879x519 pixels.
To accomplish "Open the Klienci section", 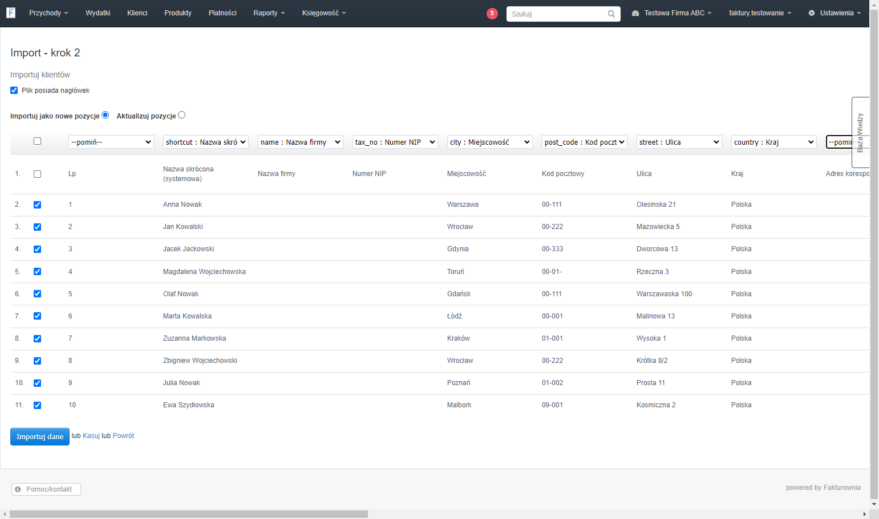I will (x=137, y=13).
